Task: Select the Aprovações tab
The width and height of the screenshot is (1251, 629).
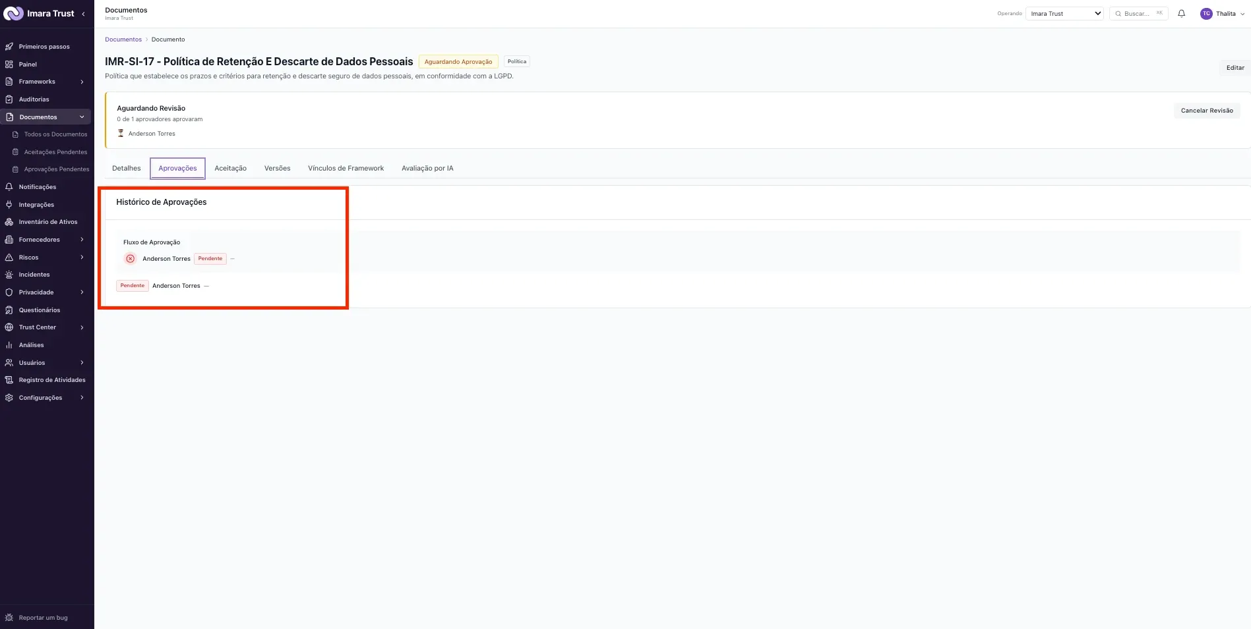Action: (x=177, y=169)
